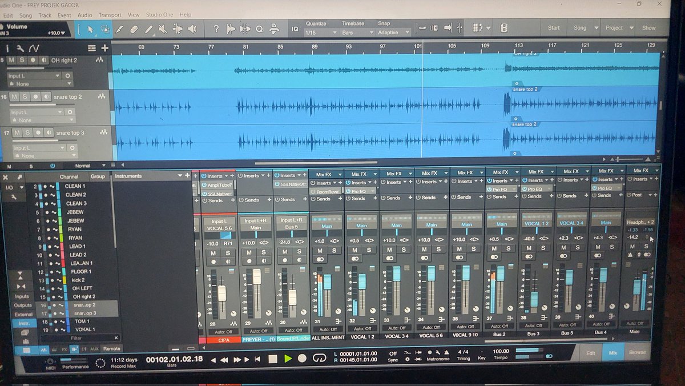
Task: Add instrument with Instruments plus icon
Action: click(188, 176)
